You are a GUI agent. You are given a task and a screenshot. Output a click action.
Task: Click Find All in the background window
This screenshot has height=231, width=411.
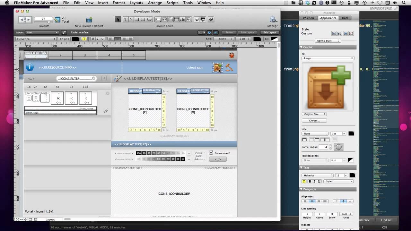386,220
